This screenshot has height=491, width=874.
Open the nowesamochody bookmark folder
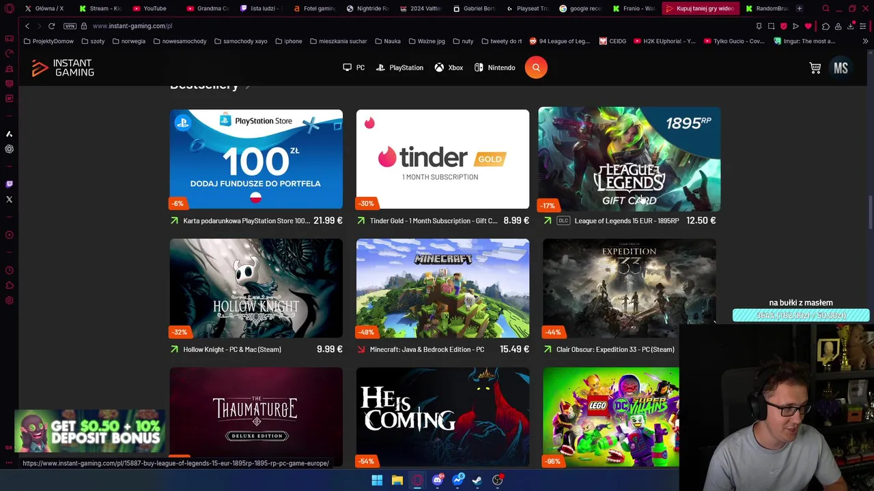[x=180, y=41]
